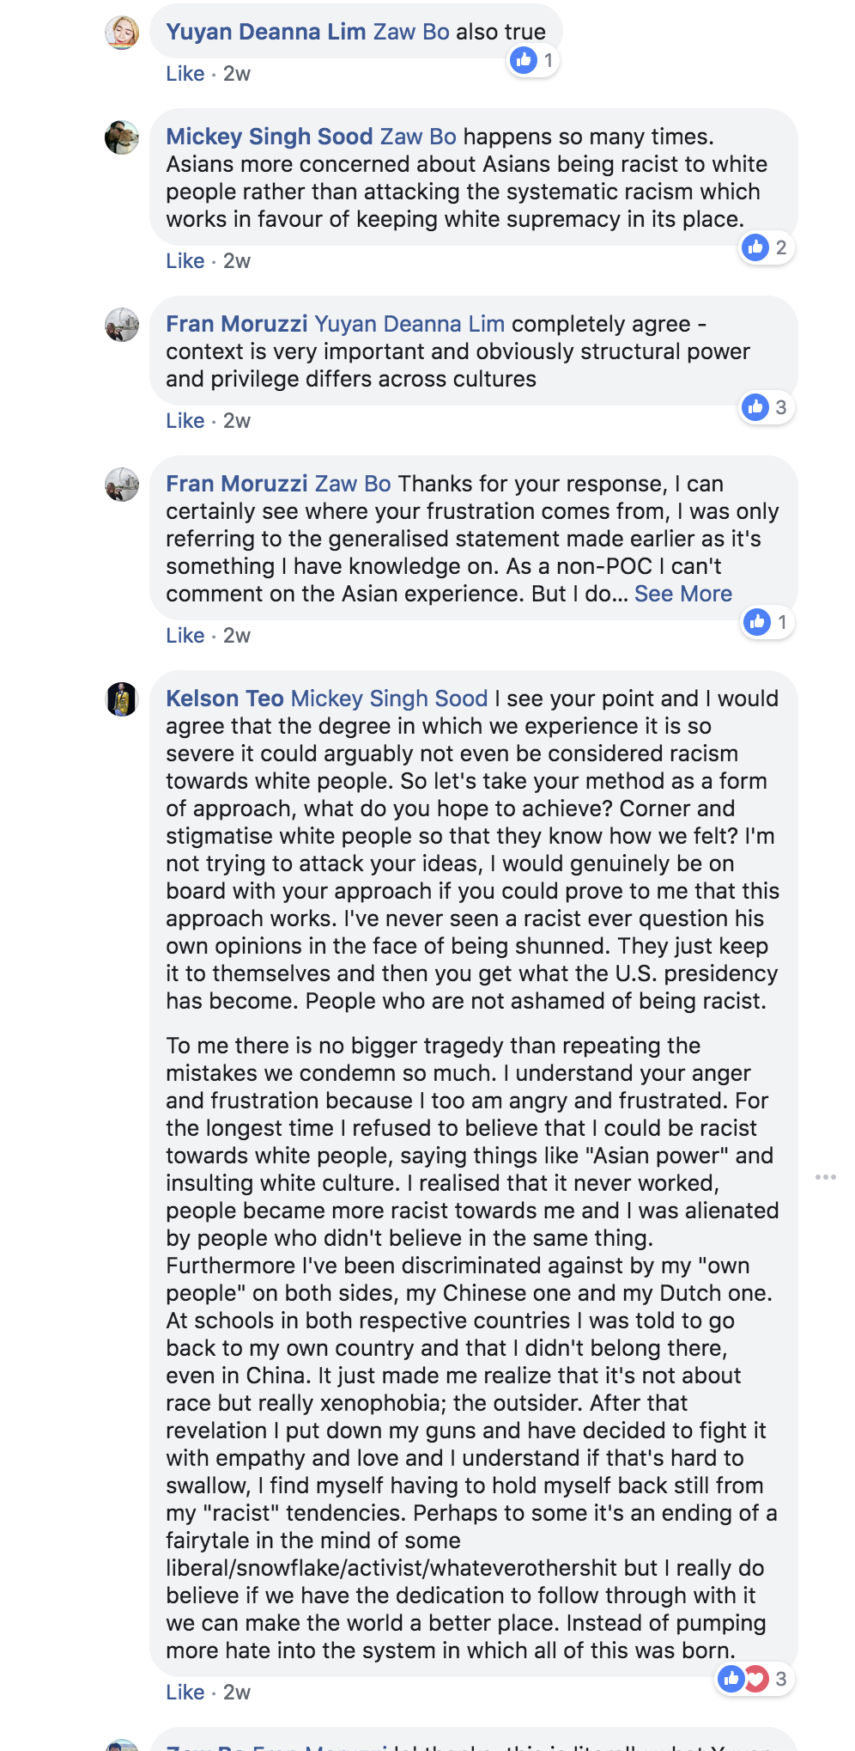
Task: Open Yuyan Deanna Lim author name link
Action: [x=266, y=32]
